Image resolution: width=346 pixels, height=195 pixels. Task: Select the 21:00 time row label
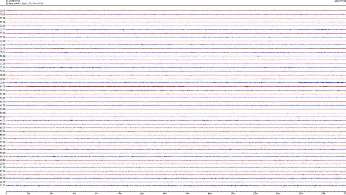click(3, 167)
